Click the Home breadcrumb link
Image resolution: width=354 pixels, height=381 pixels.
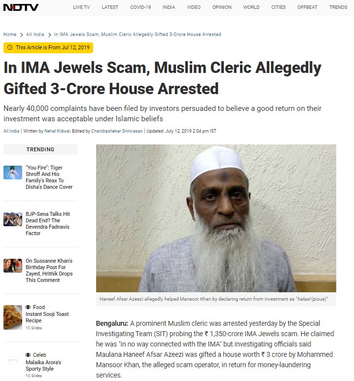click(x=10, y=35)
